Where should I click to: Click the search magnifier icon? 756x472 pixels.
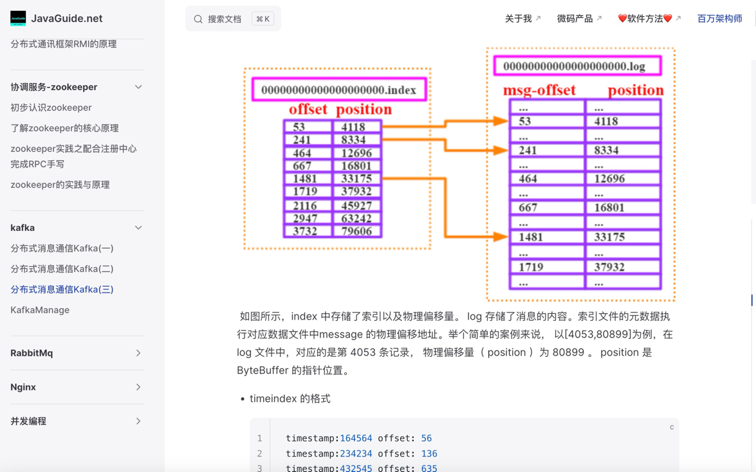pyautogui.click(x=198, y=19)
